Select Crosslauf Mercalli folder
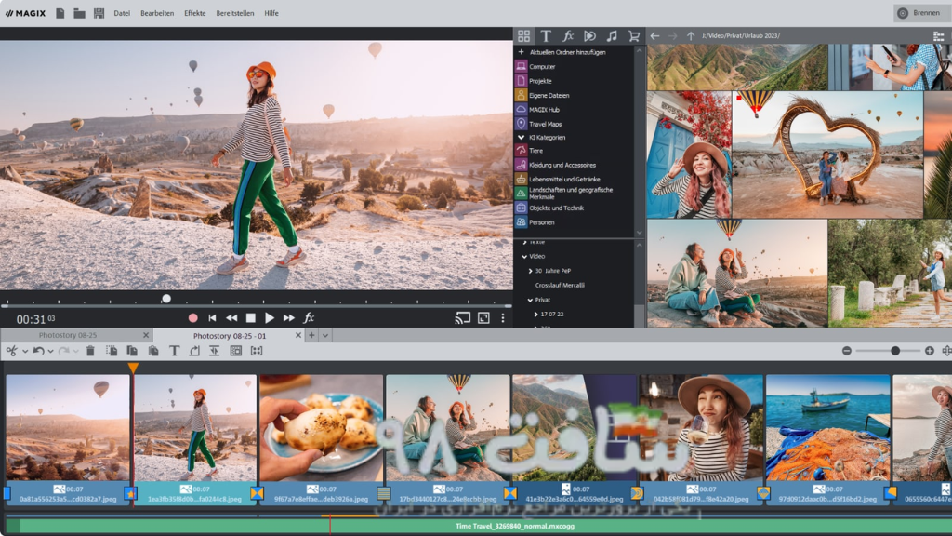This screenshot has width=952, height=536. coord(560,285)
